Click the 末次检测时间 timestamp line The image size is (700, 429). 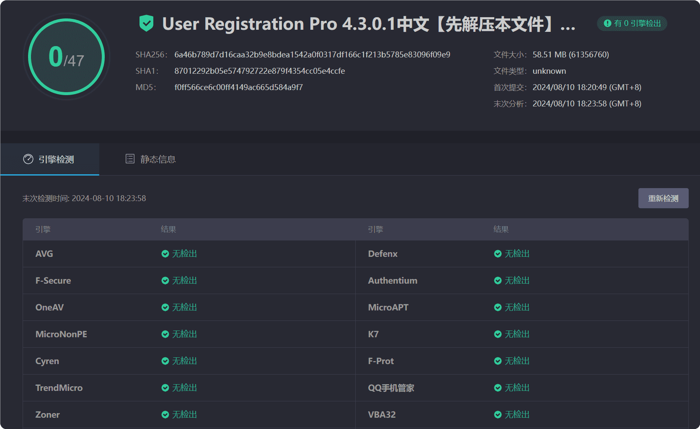84,199
